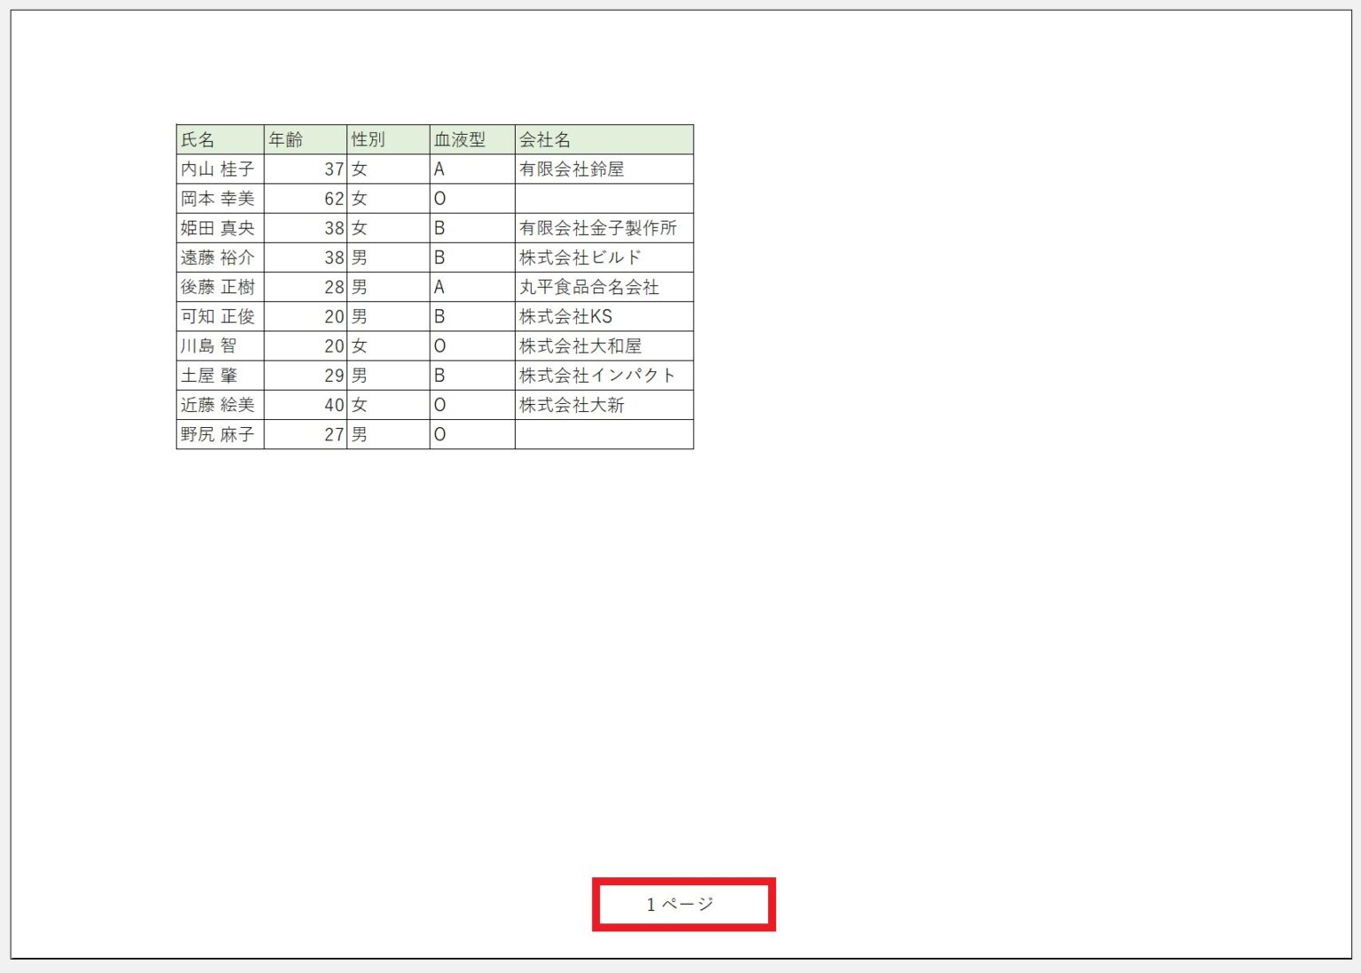Click the 会社名 column header
Viewport: 1361px width, 973px height.
coord(603,139)
